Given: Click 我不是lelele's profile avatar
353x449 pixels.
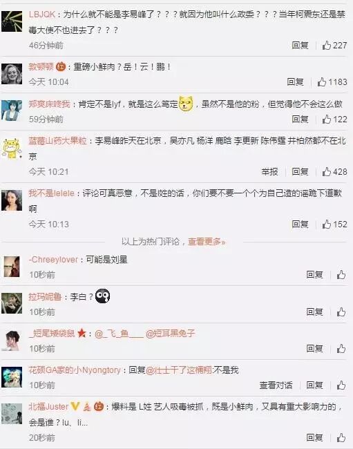Looking at the screenshot, I should (12, 200).
